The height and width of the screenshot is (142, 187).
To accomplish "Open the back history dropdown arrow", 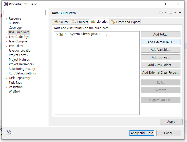I will coord(165,13).
